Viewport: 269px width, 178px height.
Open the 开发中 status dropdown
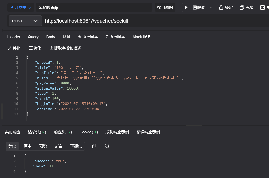point(21,7)
